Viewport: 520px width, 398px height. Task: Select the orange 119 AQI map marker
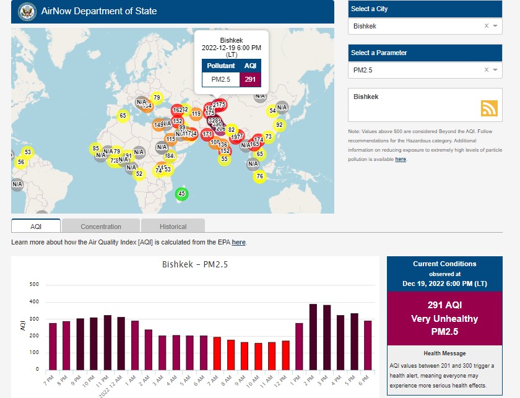pos(196,114)
